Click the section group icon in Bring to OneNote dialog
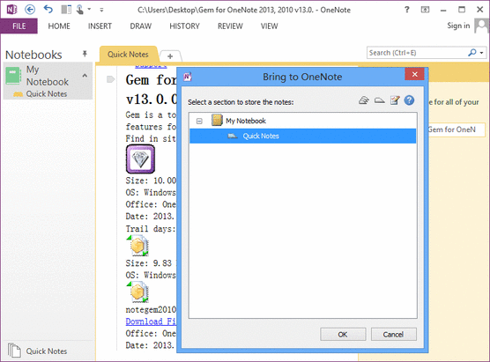Image resolution: width=490 pixels, height=362 pixels. pyautogui.click(x=364, y=100)
